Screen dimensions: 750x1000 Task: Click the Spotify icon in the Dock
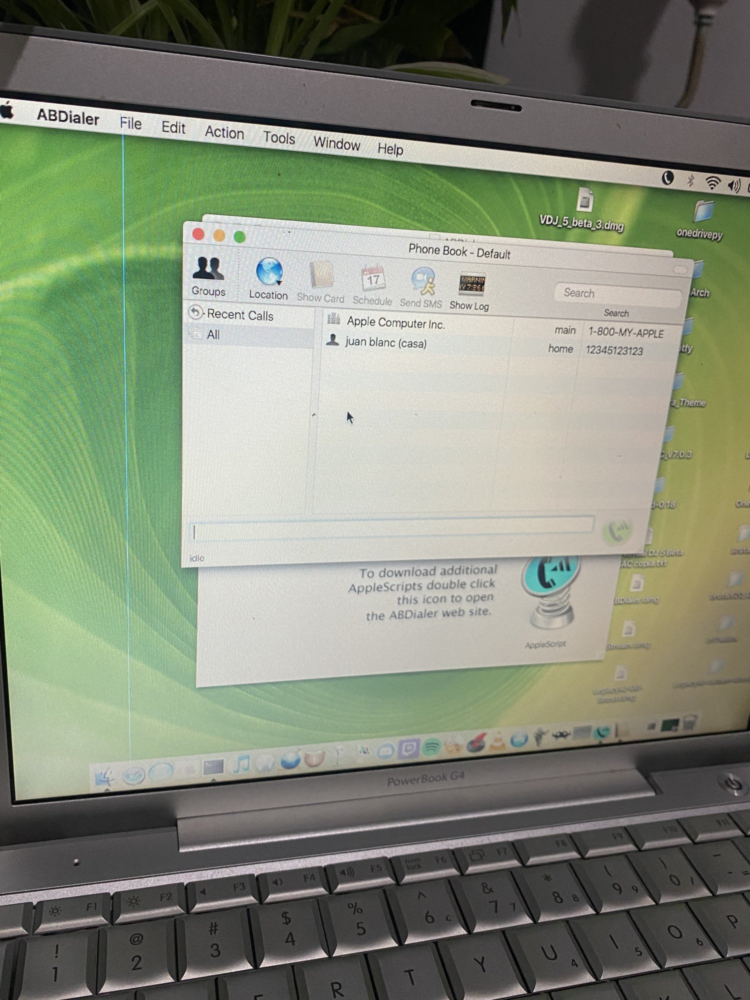coord(431,747)
